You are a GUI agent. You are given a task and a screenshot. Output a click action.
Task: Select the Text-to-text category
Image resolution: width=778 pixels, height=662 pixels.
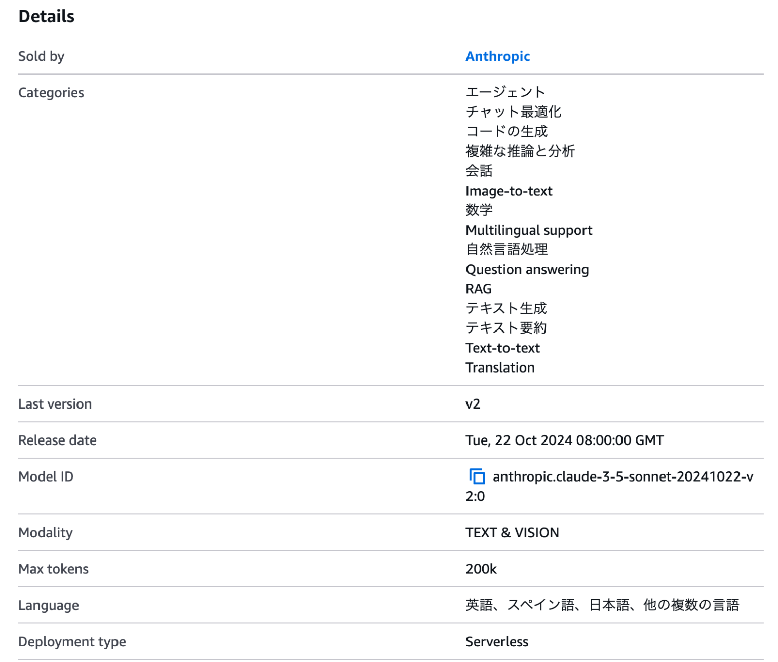tap(503, 348)
